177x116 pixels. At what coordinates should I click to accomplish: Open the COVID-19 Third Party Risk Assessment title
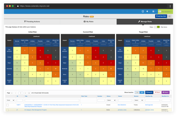tap(51, 106)
